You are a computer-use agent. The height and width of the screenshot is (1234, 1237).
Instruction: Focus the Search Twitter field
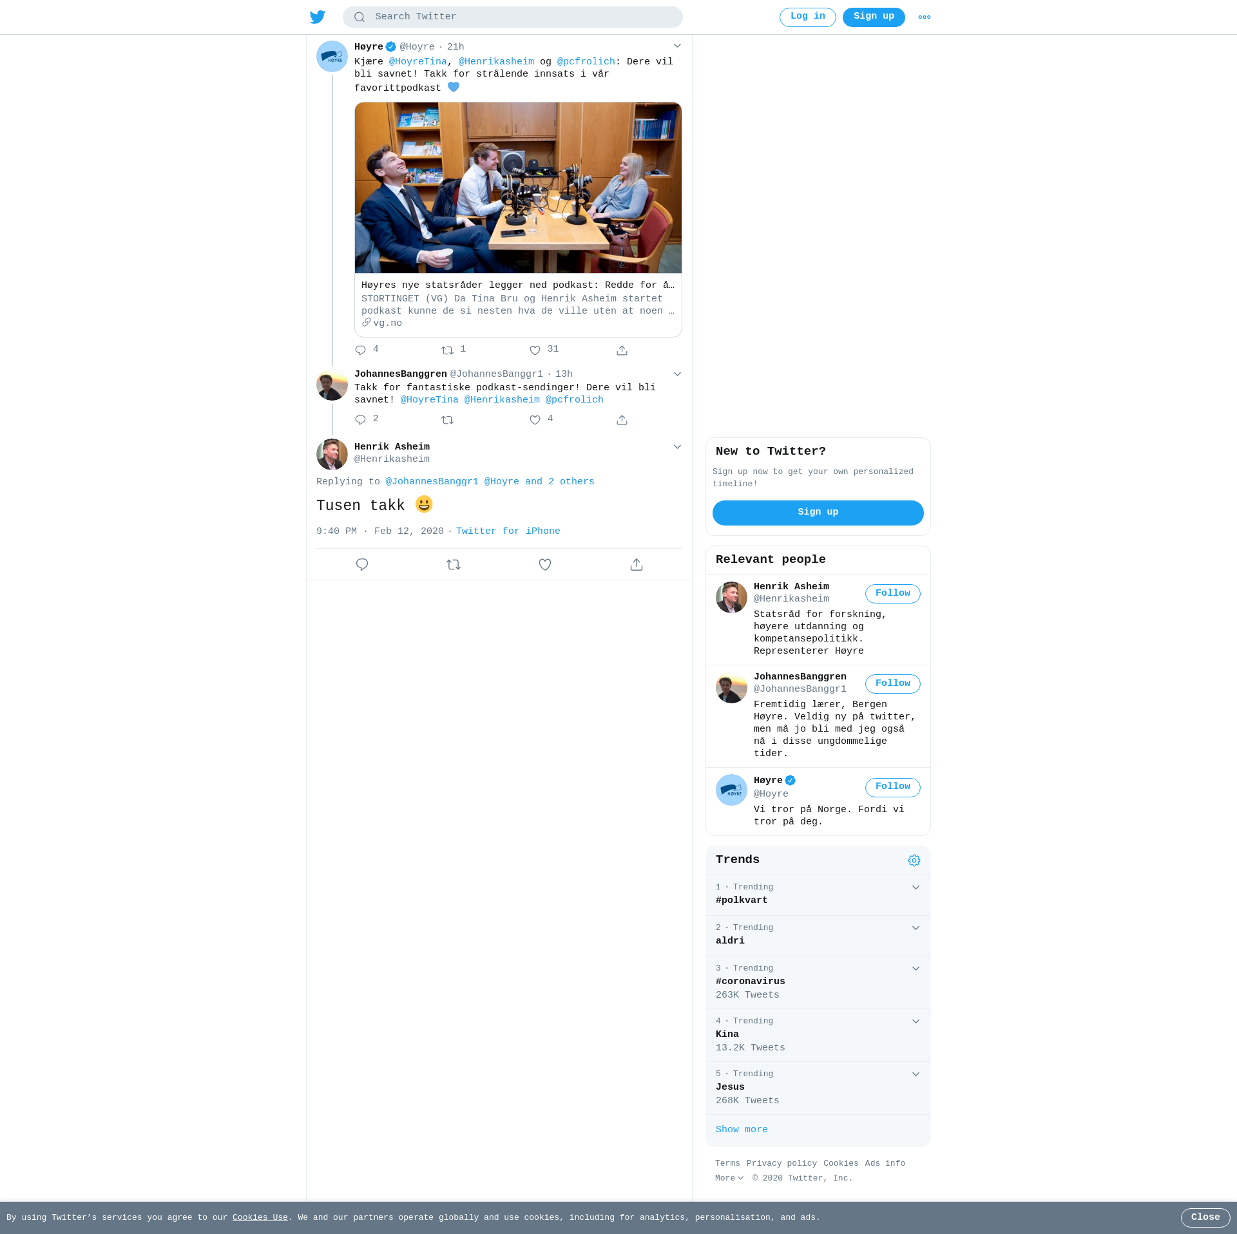click(x=512, y=17)
